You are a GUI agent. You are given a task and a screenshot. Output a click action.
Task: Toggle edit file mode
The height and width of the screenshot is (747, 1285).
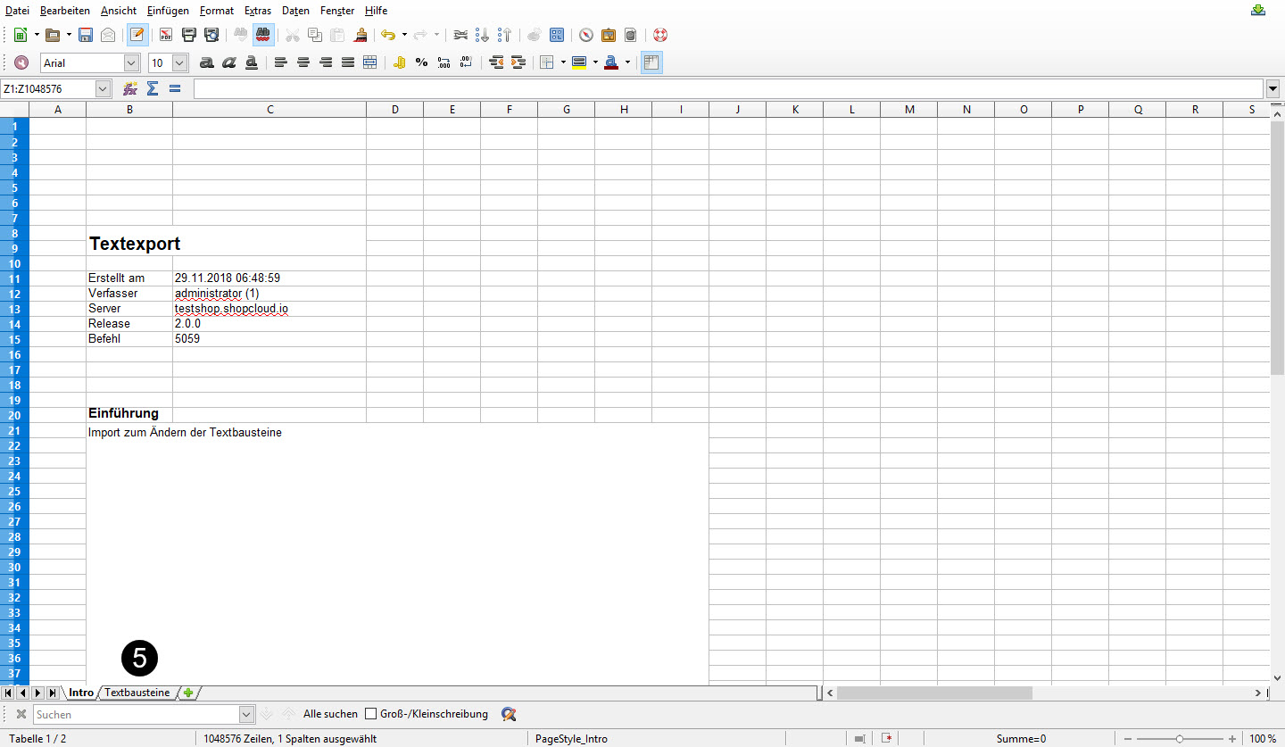coord(137,36)
